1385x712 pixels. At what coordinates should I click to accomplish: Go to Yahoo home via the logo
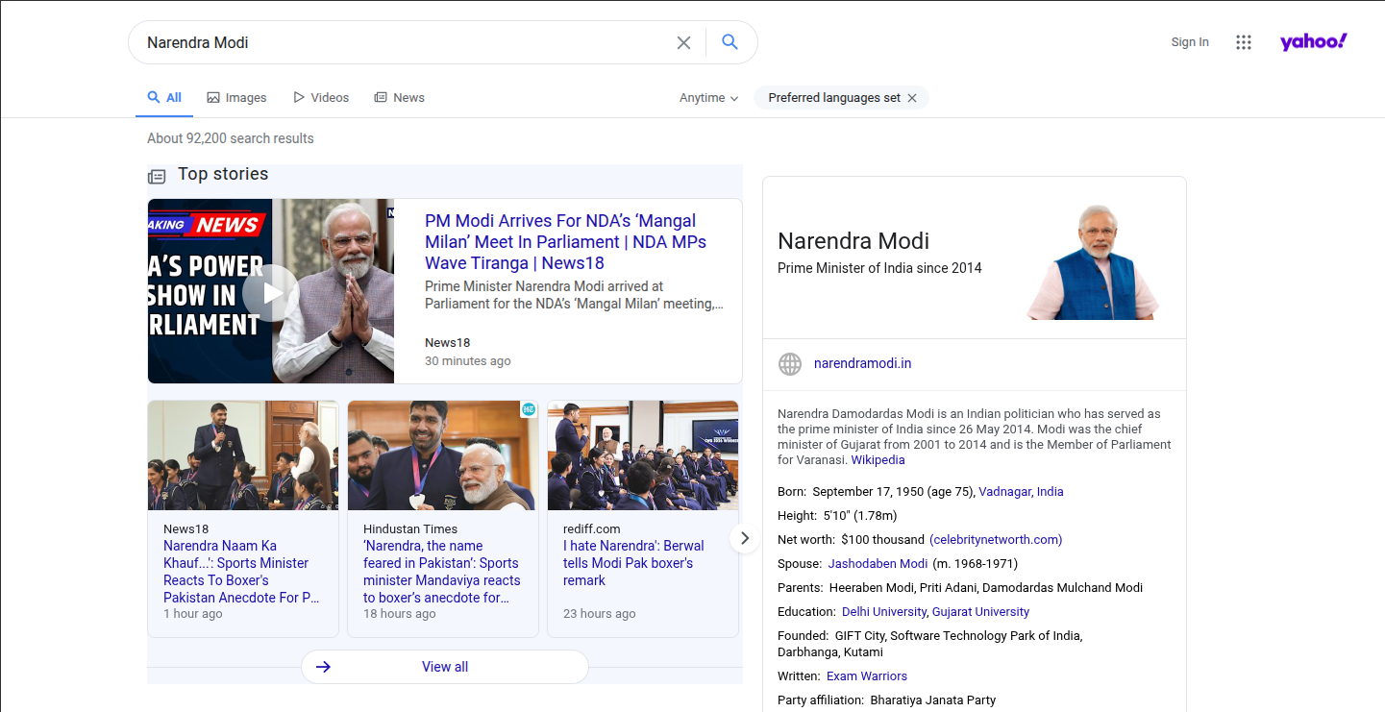(x=1314, y=41)
